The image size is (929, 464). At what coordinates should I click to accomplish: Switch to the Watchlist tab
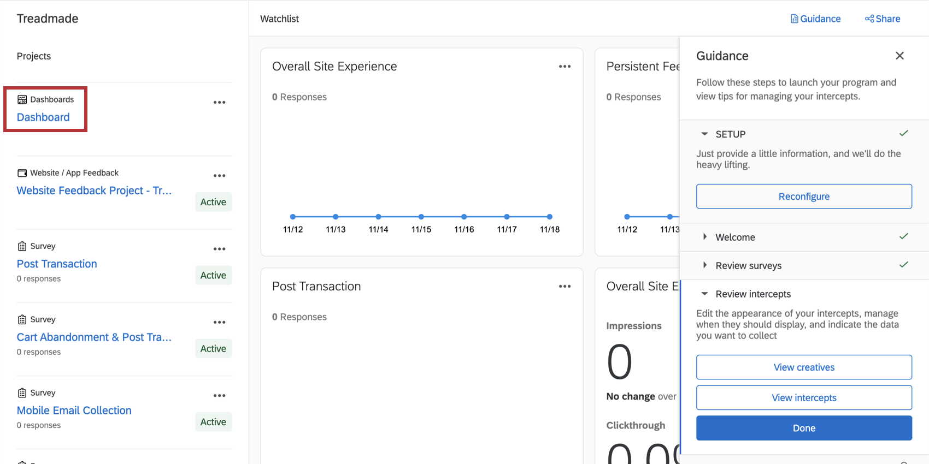coord(279,18)
